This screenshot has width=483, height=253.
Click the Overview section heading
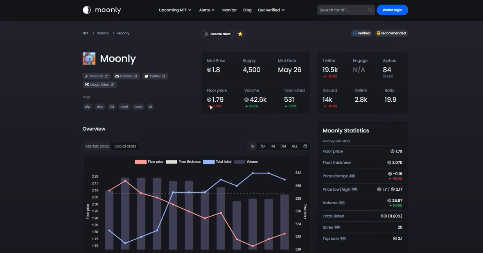[94, 129]
